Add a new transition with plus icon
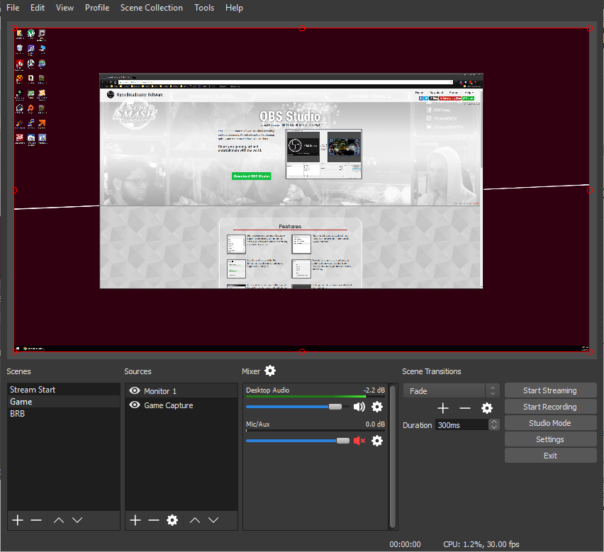 (x=443, y=408)
